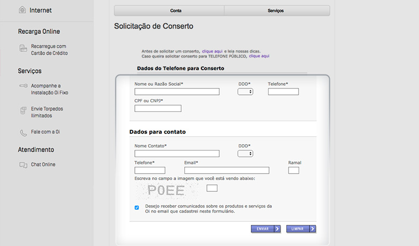Image resolution: width=419 pixels, height=246 pixels.
Task: Focus the Nome ou Razão Social field
Action: [x=177, y=92]
